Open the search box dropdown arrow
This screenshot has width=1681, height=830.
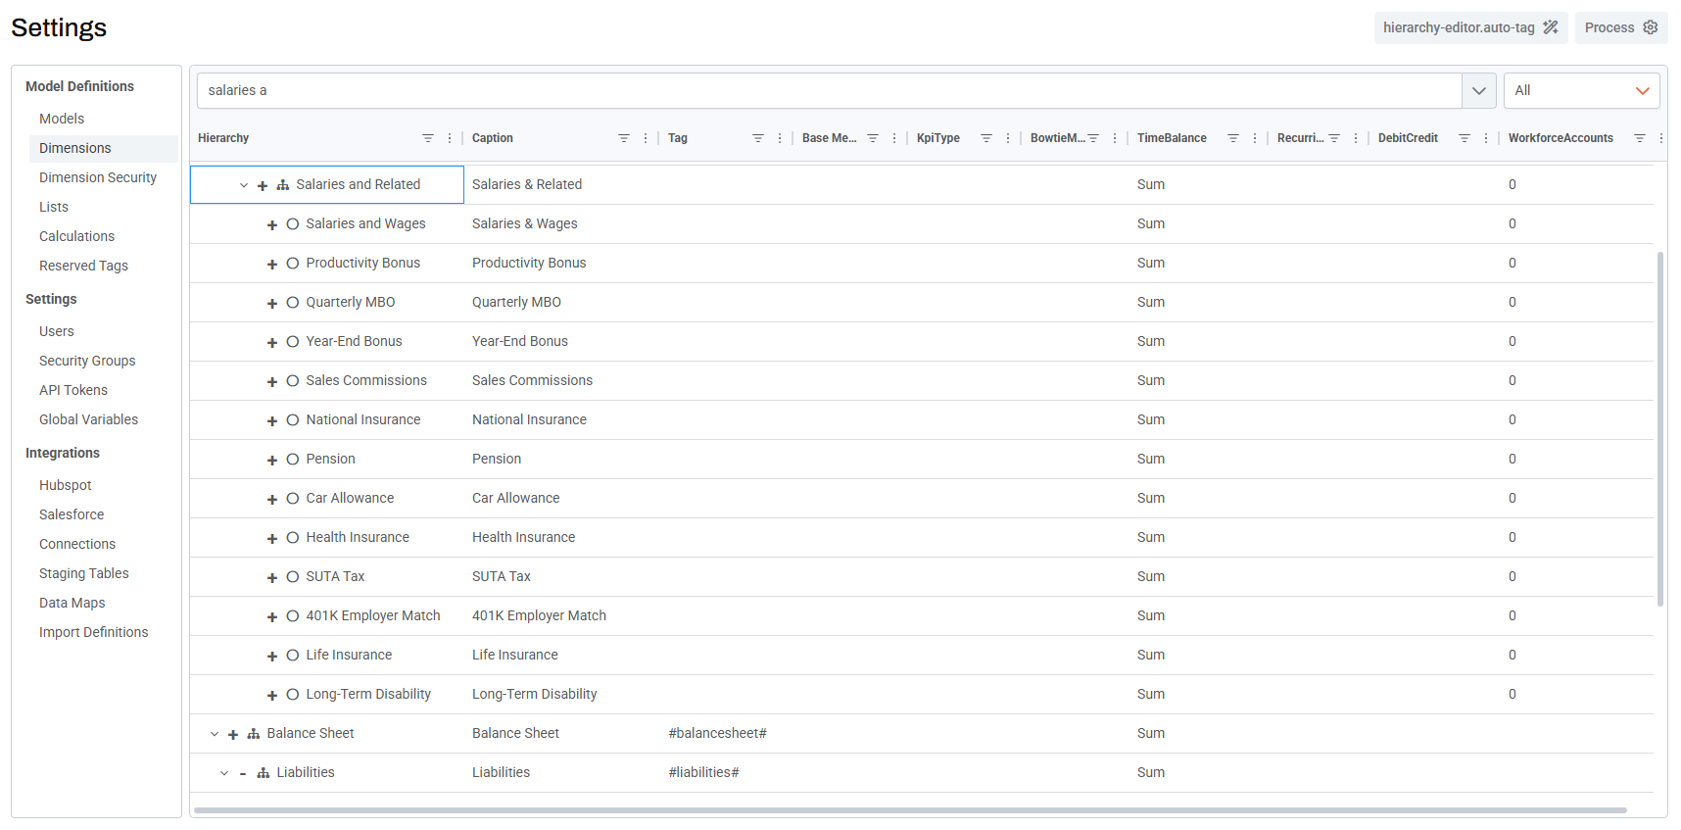pos(1479,90)
